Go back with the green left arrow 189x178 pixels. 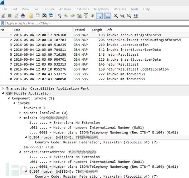click(x=66, y=16)
